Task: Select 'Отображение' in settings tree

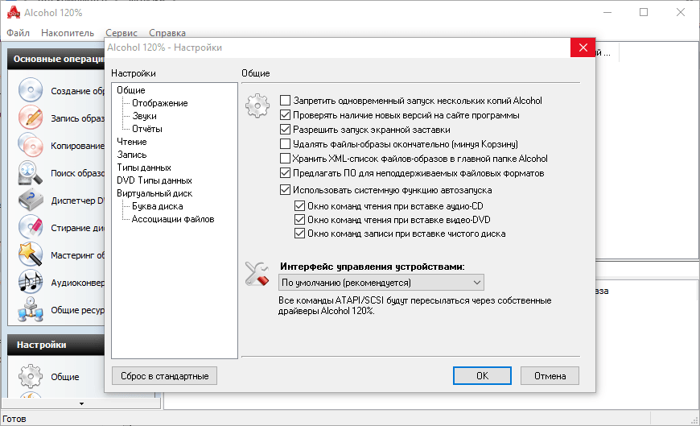Action: [160, 103]
